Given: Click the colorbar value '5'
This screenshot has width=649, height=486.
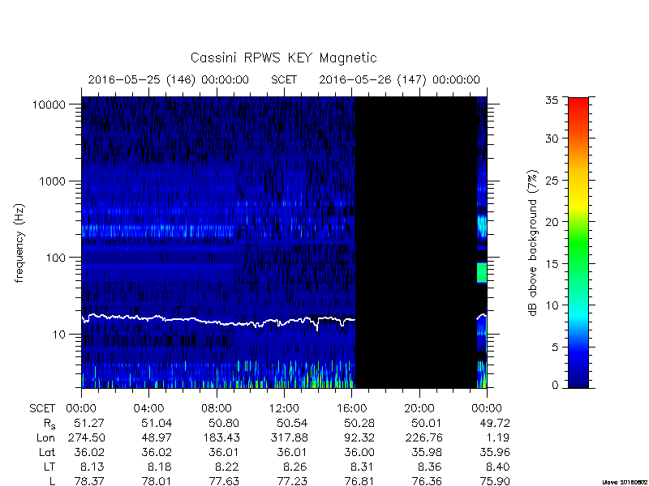Looking at the screenshot, I should click(x=555, y=347).
